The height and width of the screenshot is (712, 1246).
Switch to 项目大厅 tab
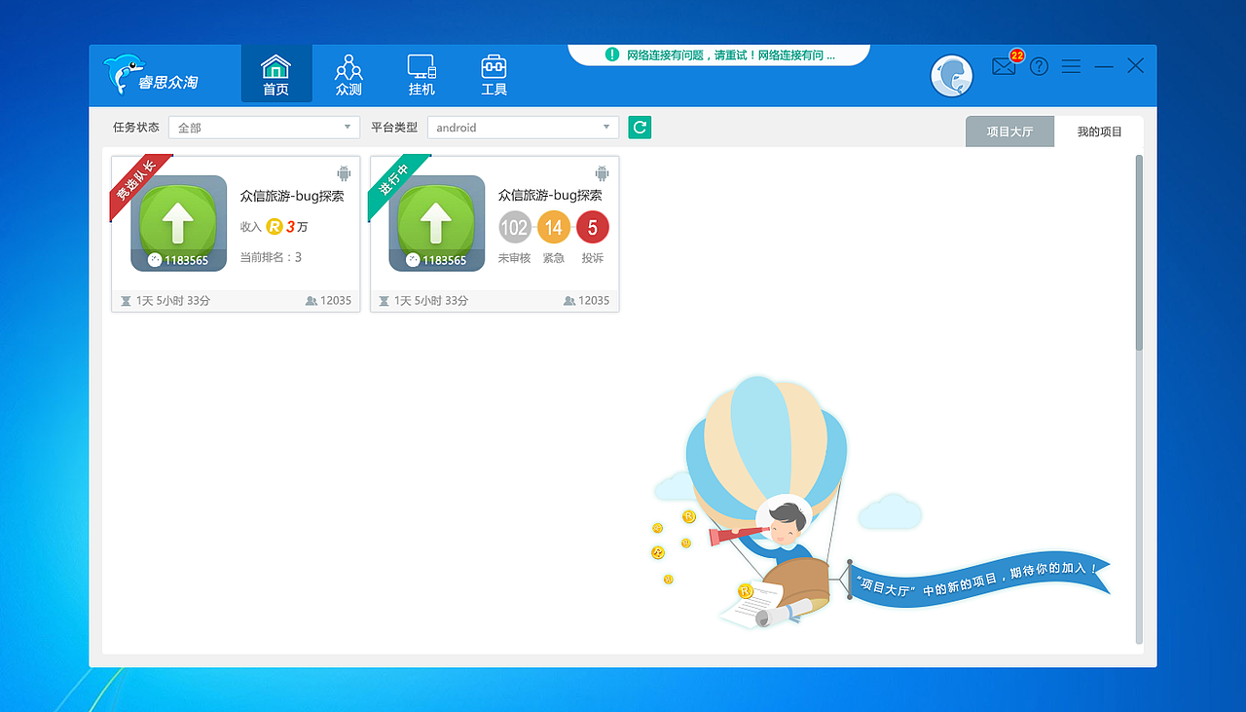1009,131
